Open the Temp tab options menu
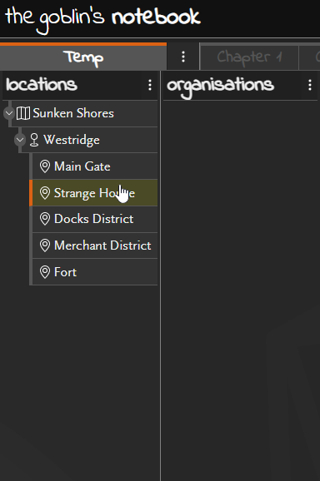This screenshot has height=481, width=320. (x=183, y=57)
